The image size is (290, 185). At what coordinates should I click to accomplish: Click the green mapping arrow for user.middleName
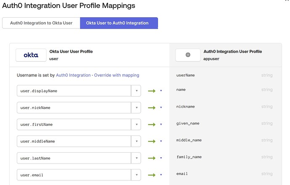coord(152,141)
